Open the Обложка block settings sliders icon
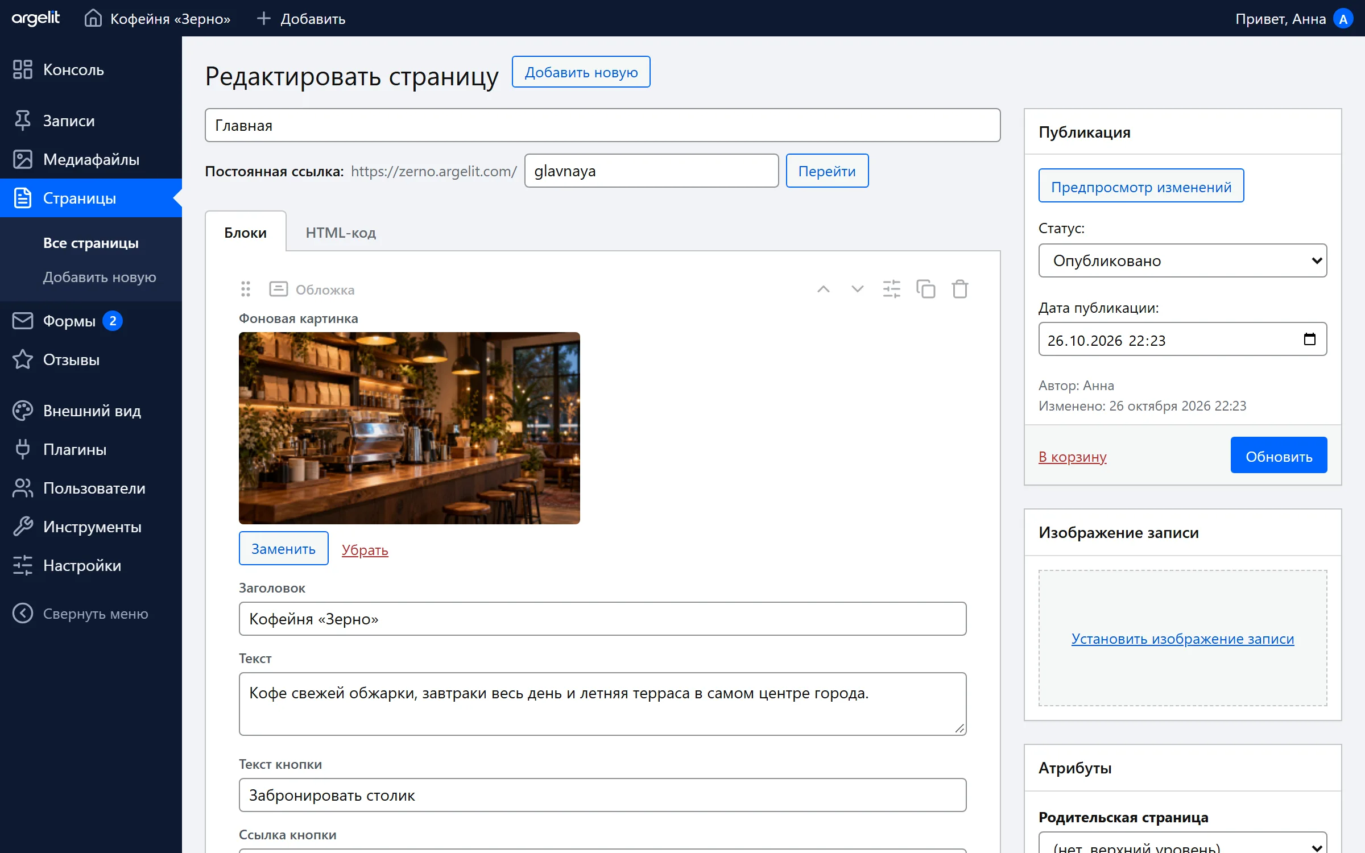 point(892,289)
